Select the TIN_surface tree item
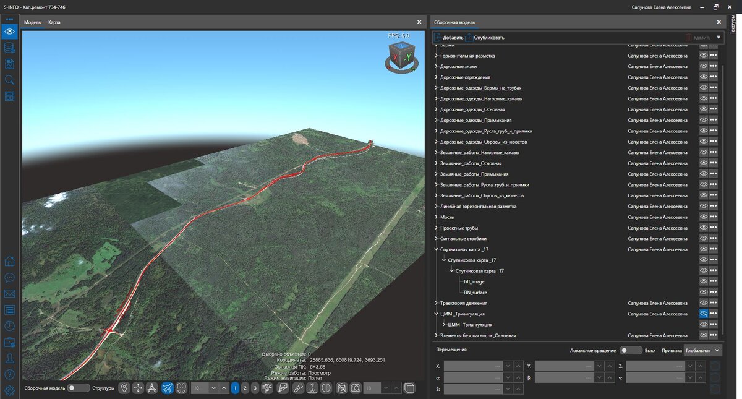 point(475,293)
